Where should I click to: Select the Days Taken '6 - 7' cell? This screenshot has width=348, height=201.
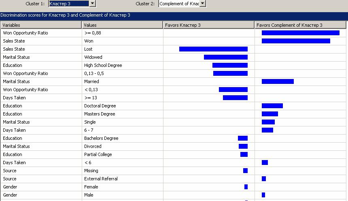(123, 130)
